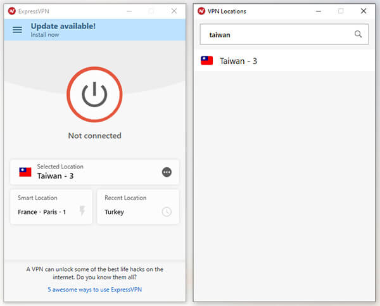Screen dimensions: 380x306
Task: Click the Update available! heading
Action: pyautogui.click(x=63, y=26)
